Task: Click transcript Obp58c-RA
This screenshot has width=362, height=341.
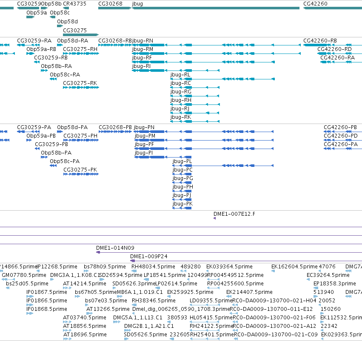Action: pyautogui.click(x=65, y=75)
